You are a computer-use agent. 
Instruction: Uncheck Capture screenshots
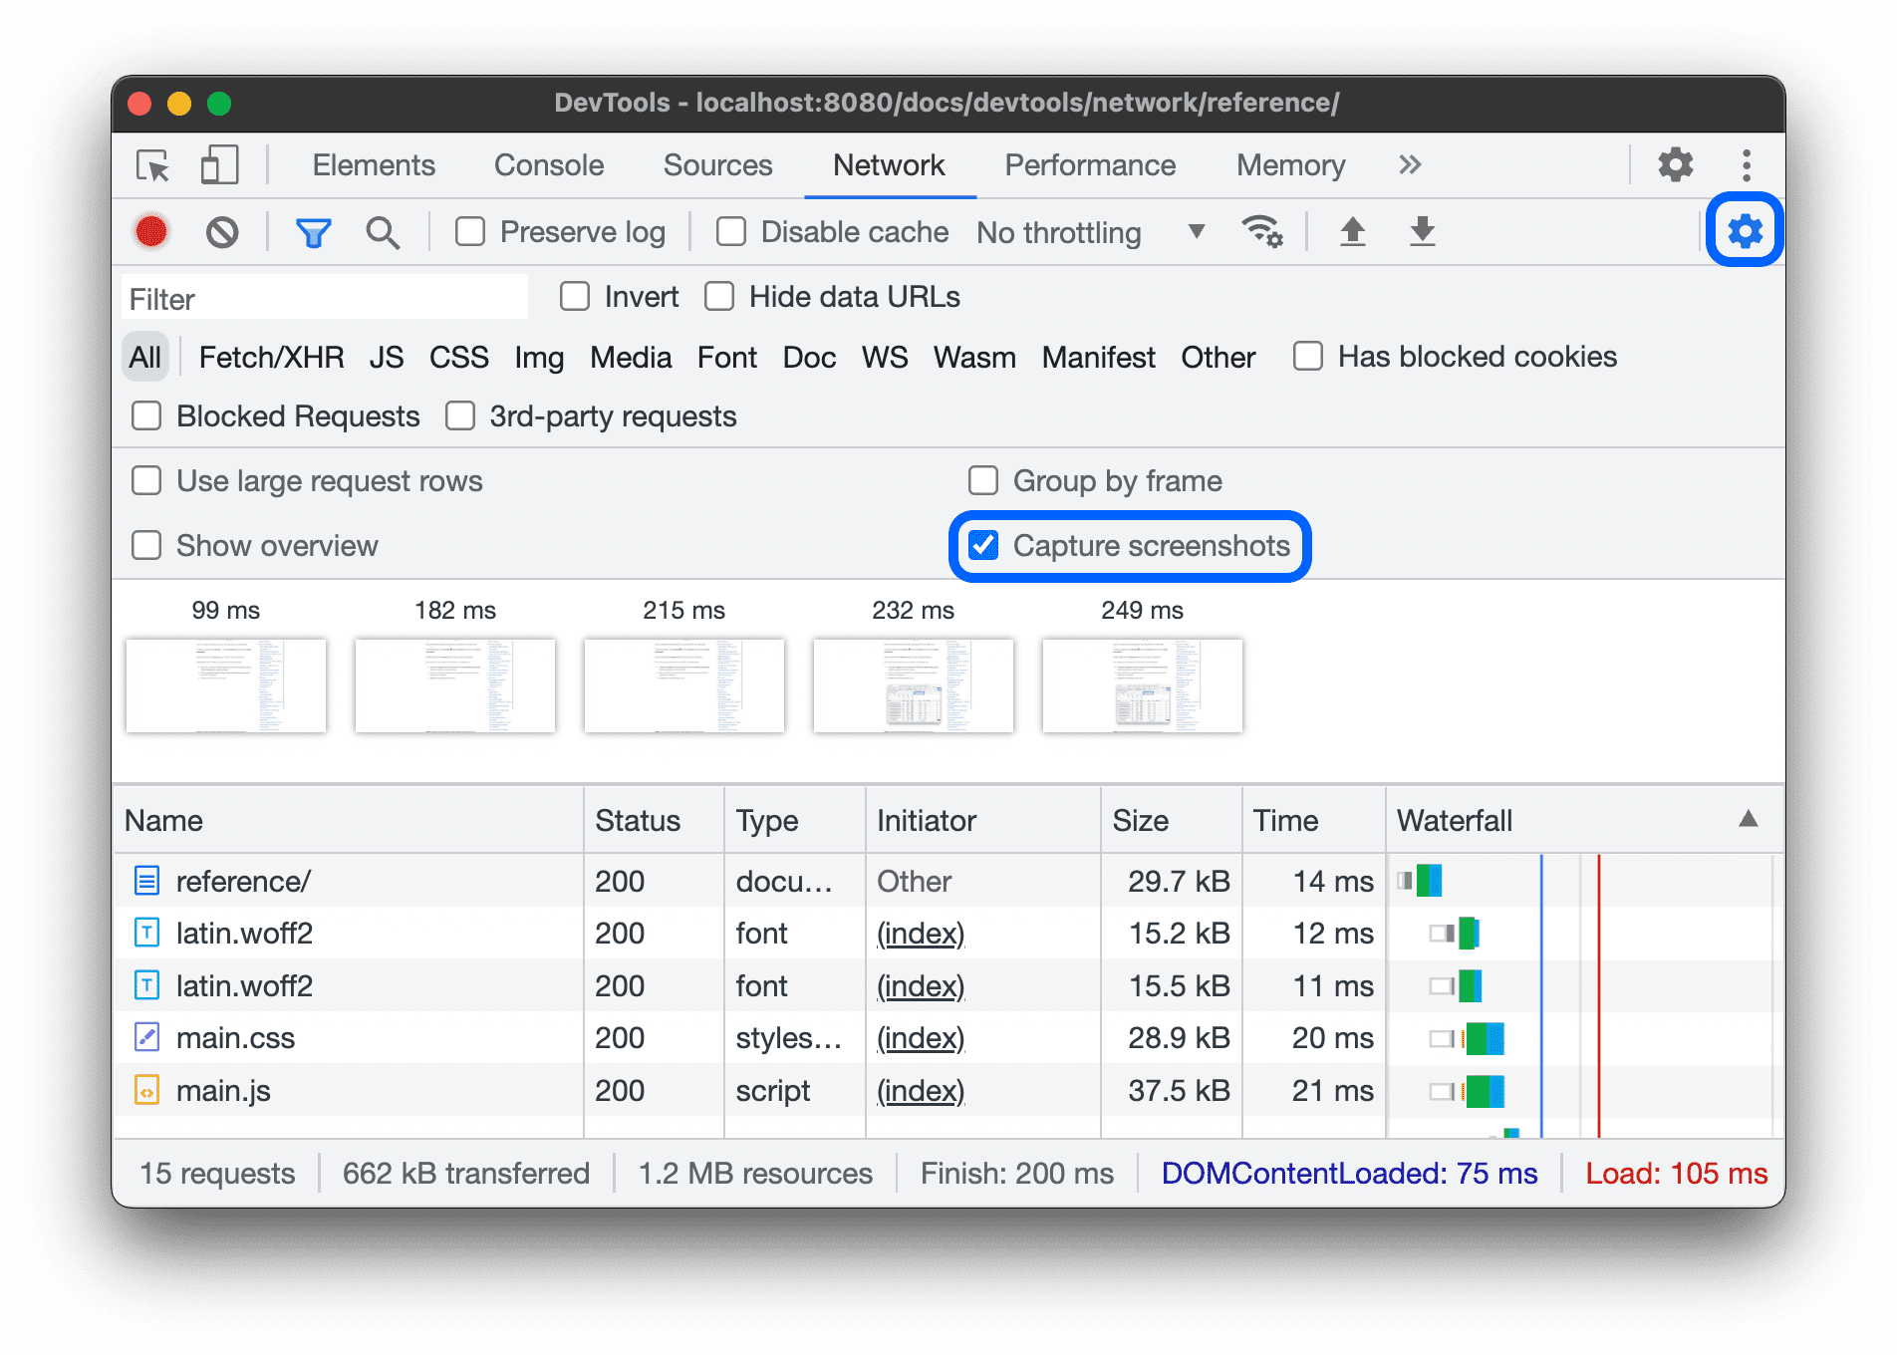point(984,545)
